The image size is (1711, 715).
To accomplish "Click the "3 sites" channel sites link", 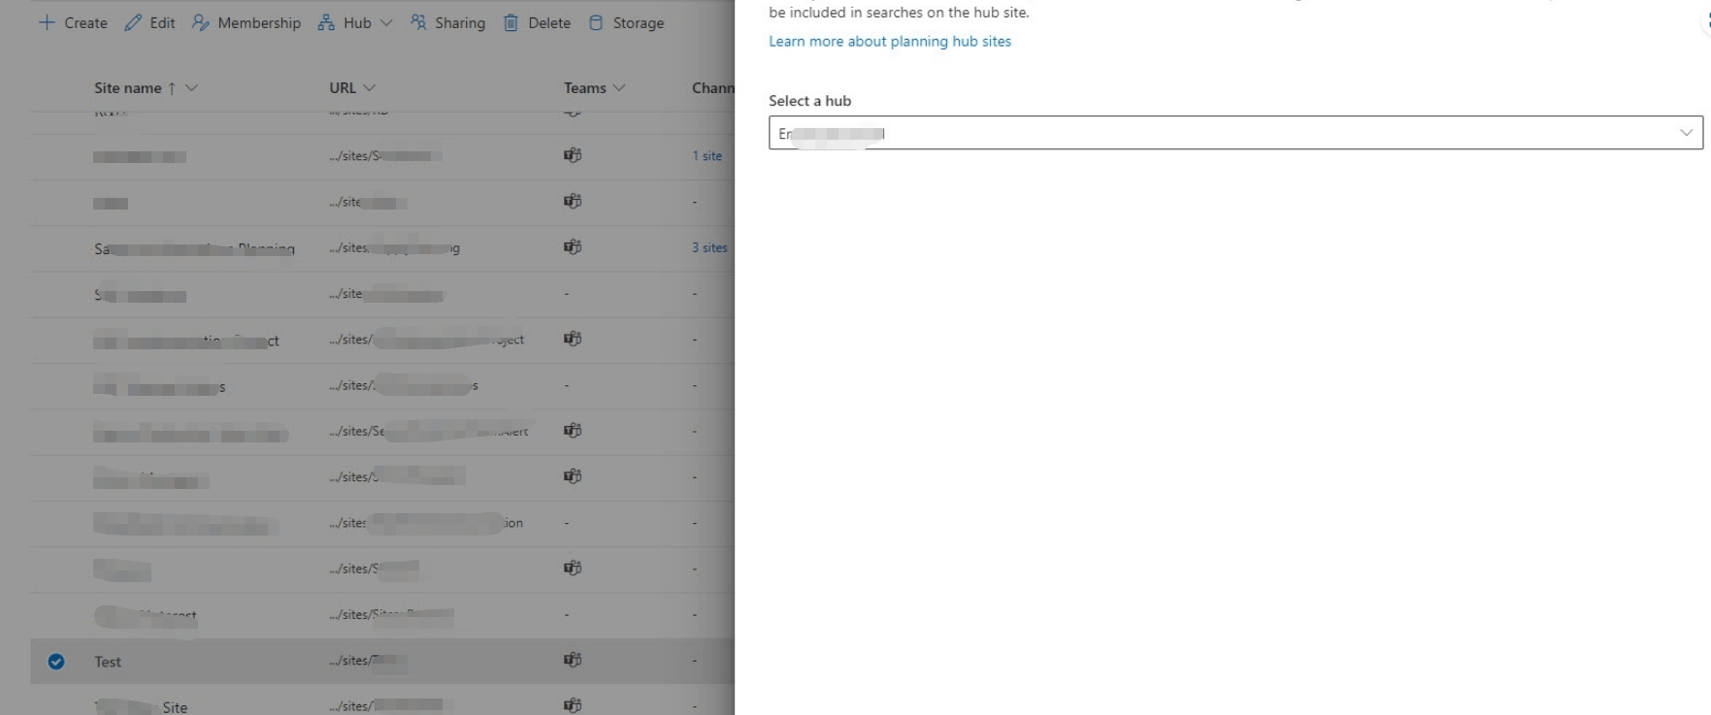I will coord(709,247).
